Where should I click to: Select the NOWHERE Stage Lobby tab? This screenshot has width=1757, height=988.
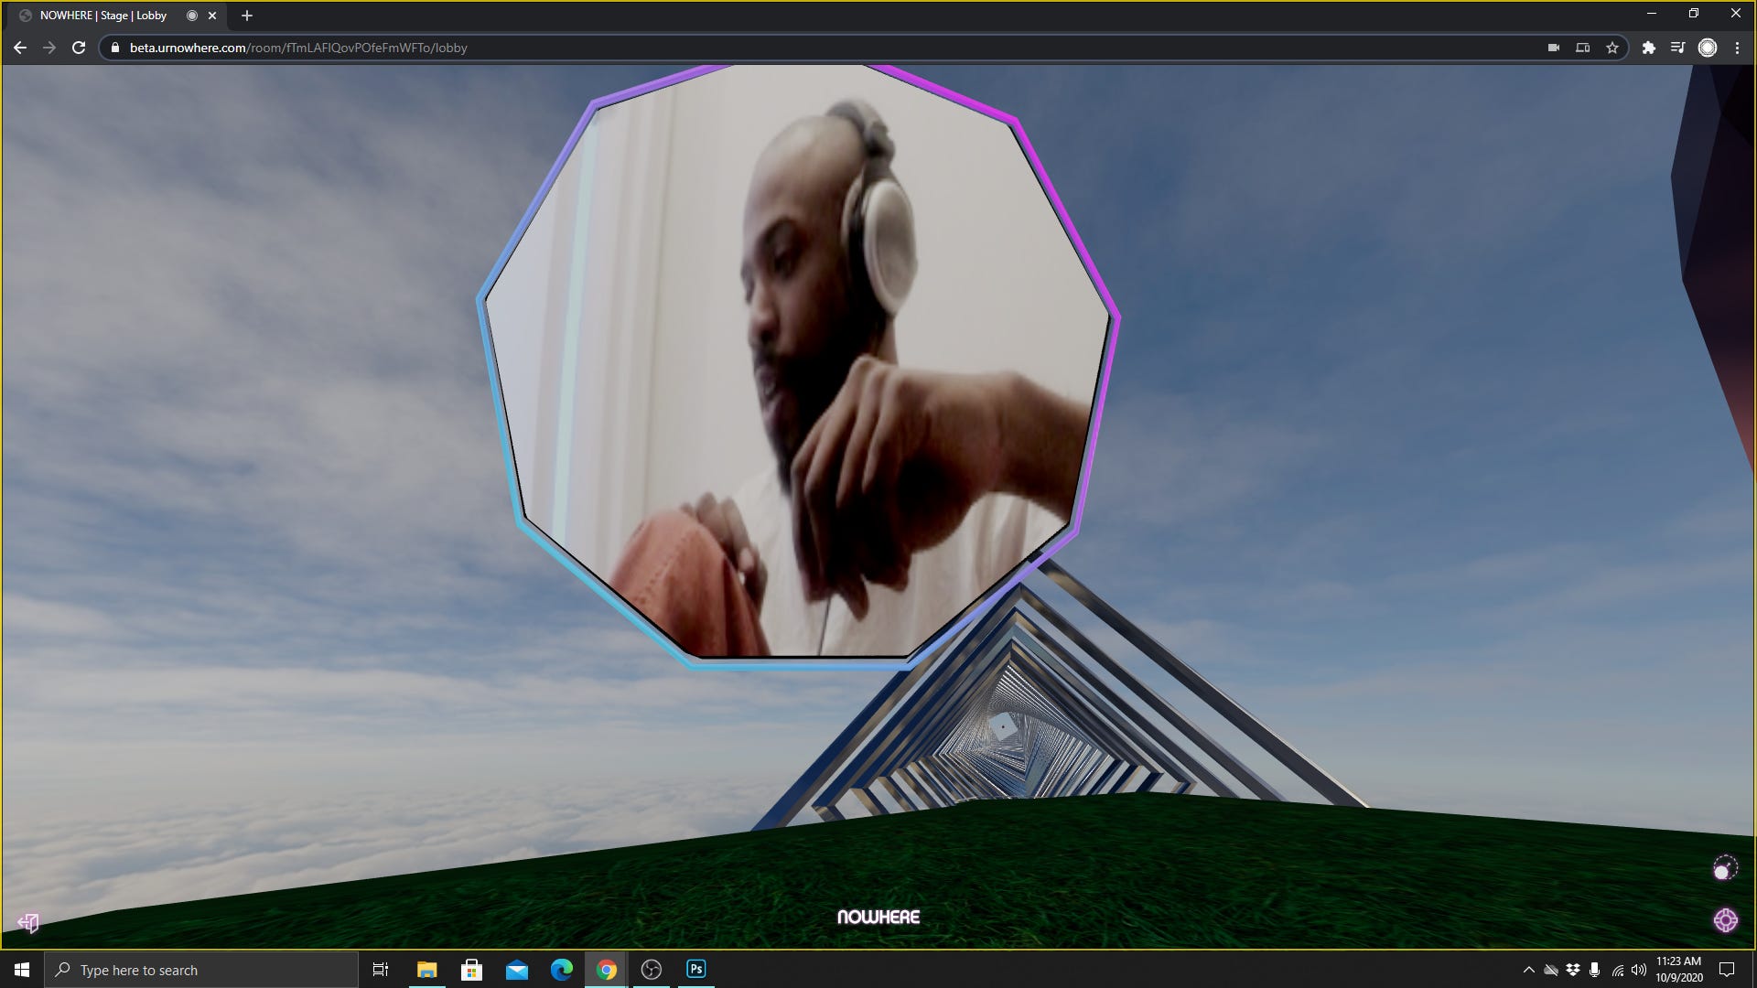103,16
